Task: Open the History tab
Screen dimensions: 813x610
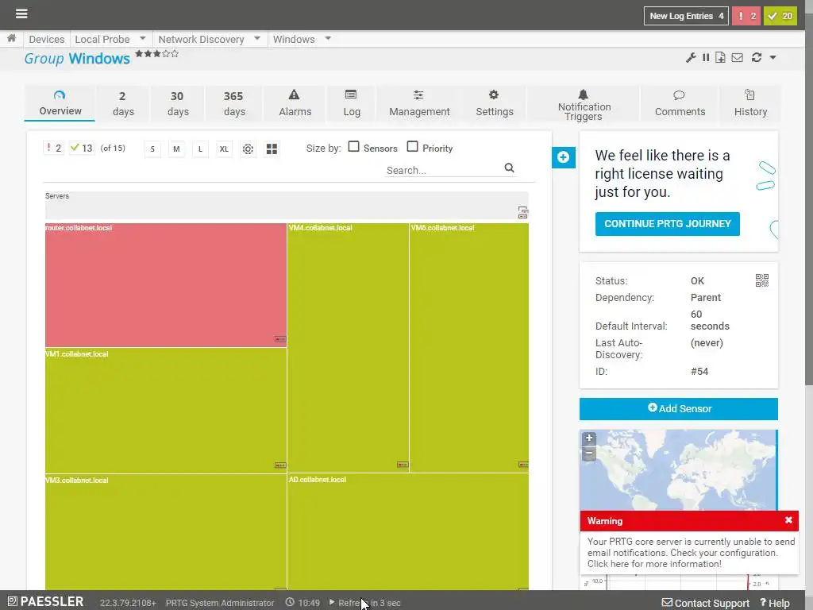Action: pos(750,104)
